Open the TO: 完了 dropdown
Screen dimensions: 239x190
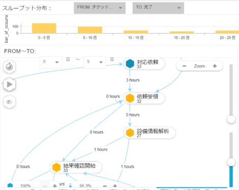[158, 8]
